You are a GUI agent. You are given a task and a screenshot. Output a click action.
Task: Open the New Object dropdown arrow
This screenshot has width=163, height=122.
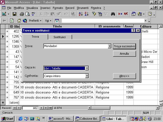(x=144, y=14)
